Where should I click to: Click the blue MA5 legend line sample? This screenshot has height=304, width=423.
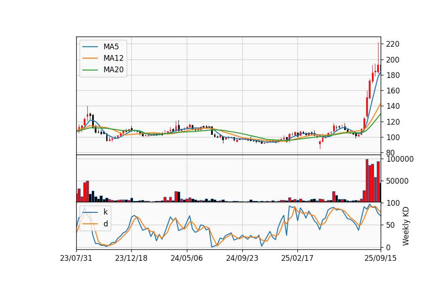click(90, 47)
